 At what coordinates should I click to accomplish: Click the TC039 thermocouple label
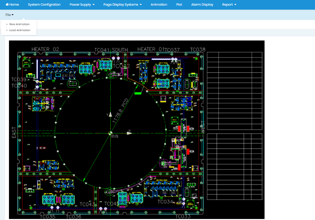(19, 80)
